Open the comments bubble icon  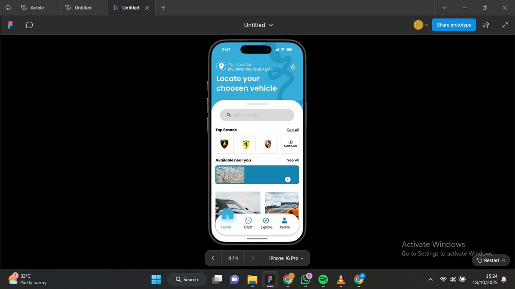[x=29, y=25]
